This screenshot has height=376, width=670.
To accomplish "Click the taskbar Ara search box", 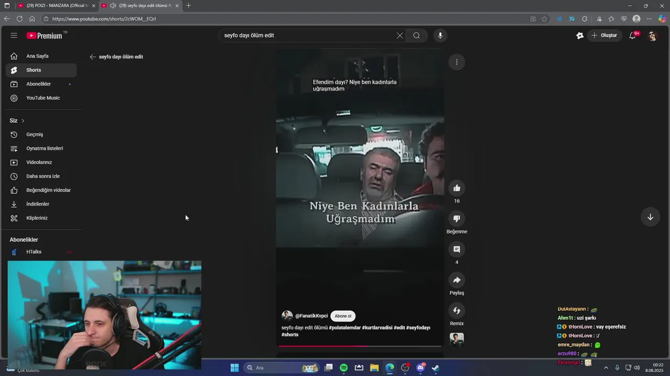I will 283,368.
